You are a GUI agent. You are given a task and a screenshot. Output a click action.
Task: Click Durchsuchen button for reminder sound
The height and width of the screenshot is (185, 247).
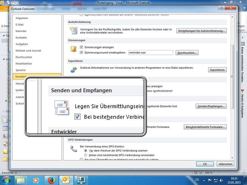(187, 53)
